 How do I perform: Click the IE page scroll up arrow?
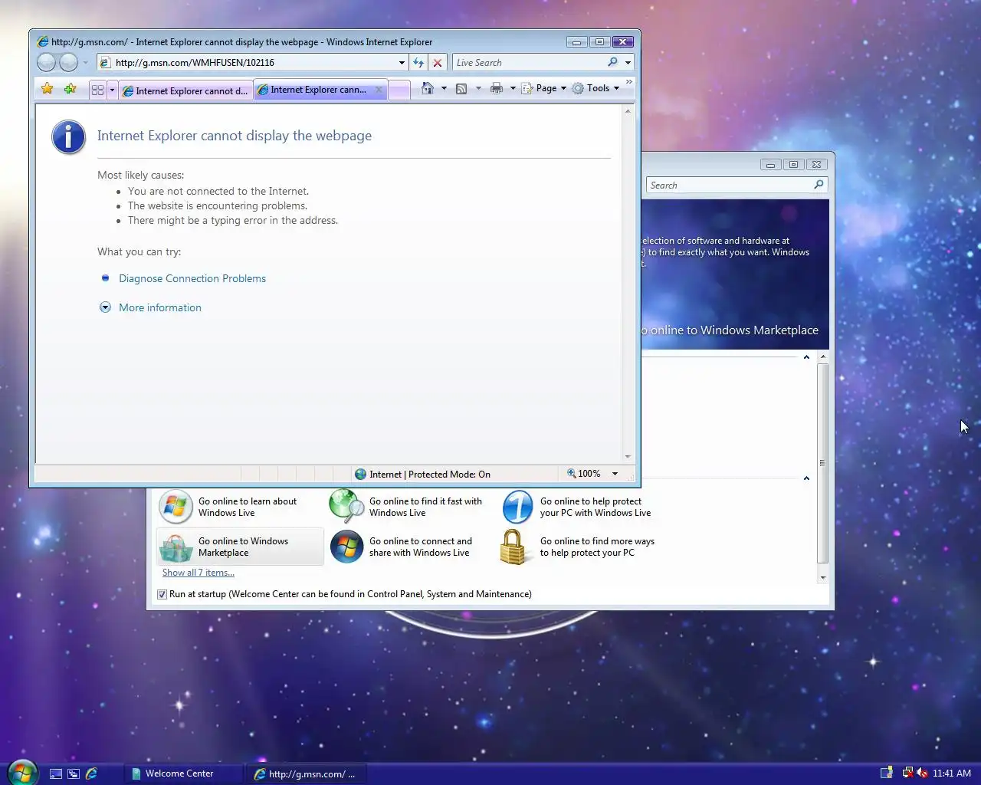[x=628, y=112]
